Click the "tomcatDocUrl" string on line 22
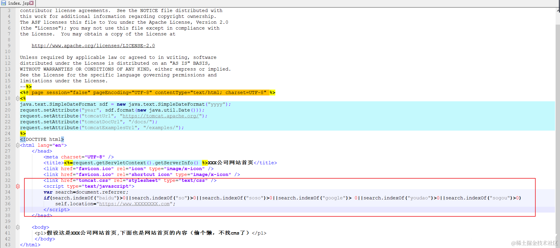Image resolution: width=560 pixels, height=248 pixels. pyautogui.click(x=102, y=122)
